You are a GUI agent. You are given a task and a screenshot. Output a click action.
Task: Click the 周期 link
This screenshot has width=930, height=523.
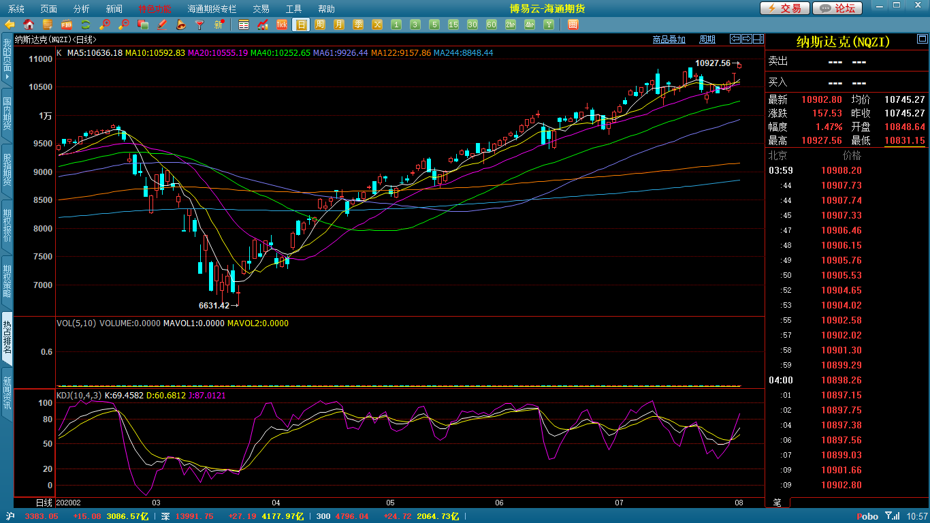point(707,39)
